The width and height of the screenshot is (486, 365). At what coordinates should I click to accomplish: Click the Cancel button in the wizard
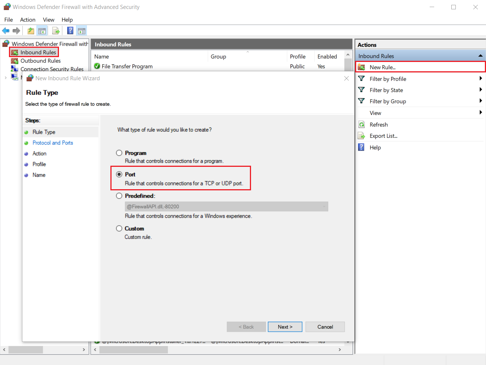pyautogui.click(x=325, y=327)
